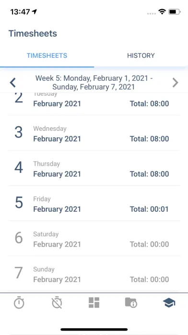Screen dimensions: 188x335
Task: Open Friday February 5 entry
Action: pyautogui.click(x=94, y=204)
